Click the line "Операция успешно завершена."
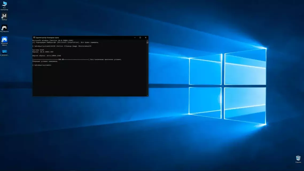This screenshot has height=171, width=304. 45,61
